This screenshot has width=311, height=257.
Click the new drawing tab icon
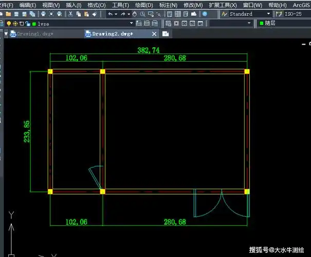(166, 33)
